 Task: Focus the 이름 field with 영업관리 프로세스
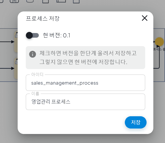85,102
